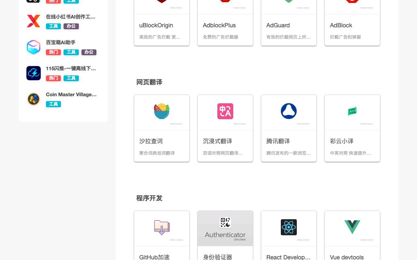Open the uBlockOrigin extension title
Screen dimensions: 417x260
click(156, 25)
